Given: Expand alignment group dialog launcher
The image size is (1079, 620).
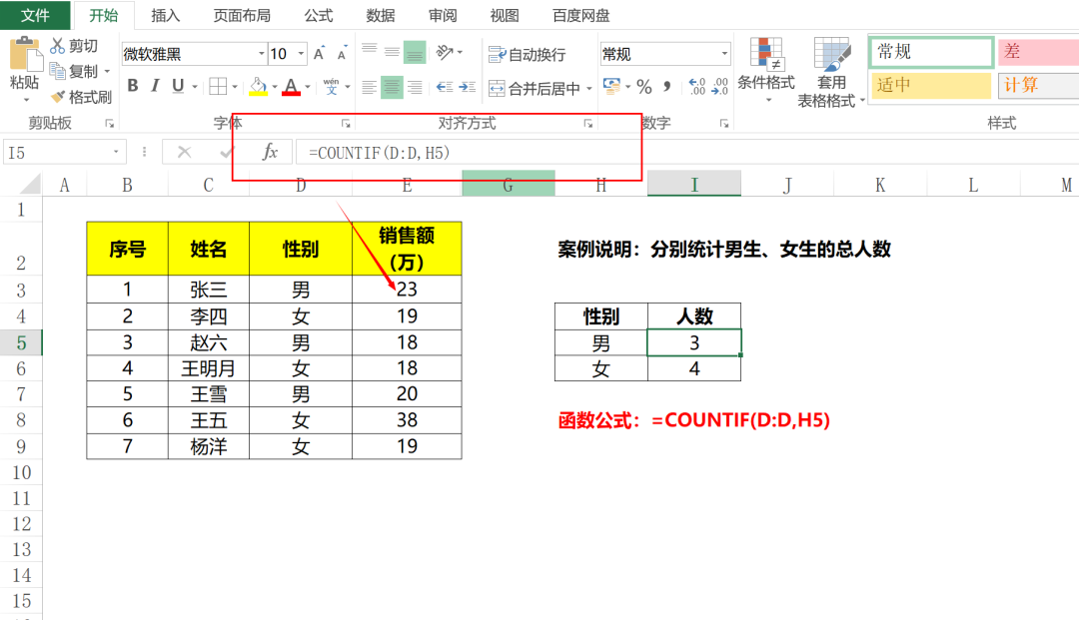Looking at the screenshot, I should 588,124.
